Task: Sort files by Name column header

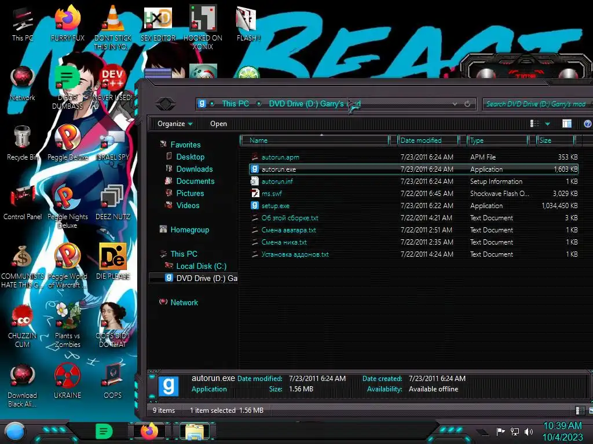Action: pyautogui.click(x=315, y=140)
